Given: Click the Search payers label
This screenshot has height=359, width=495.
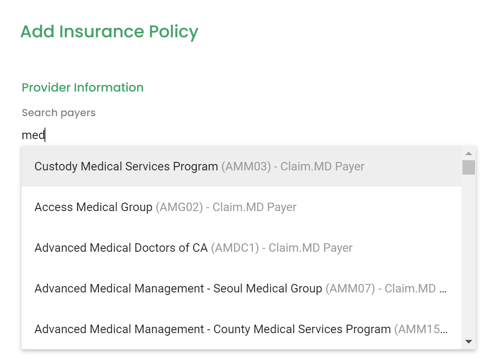Looking at the screenshot, I should (59, 113).
